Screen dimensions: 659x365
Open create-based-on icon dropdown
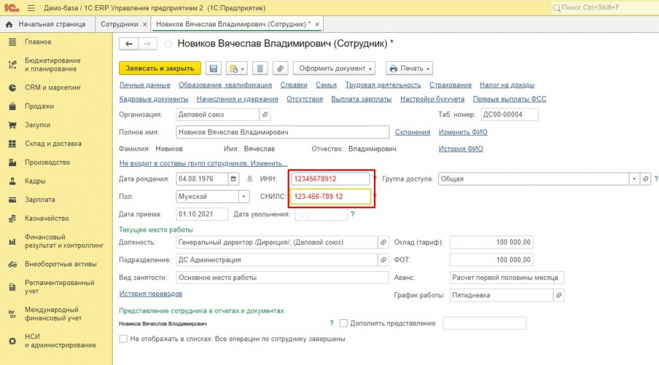(237, 68)
